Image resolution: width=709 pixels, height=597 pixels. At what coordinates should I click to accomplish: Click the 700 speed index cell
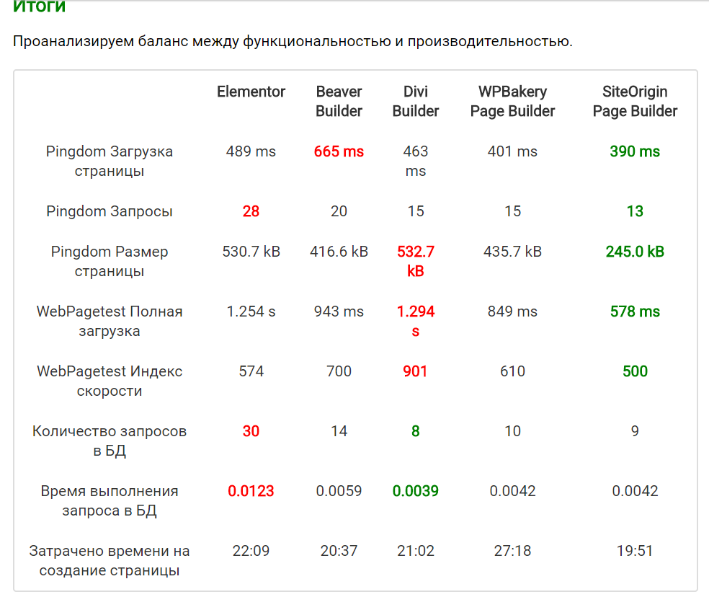339,371
